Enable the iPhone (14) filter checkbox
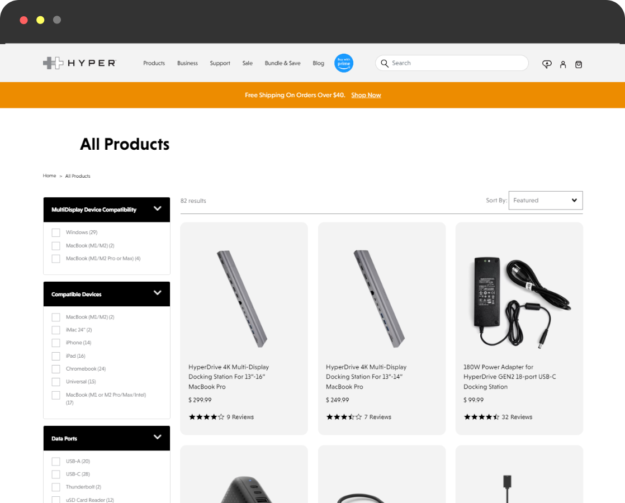The width and height of the screenshot is (625, 503). (x=56, y=343)
